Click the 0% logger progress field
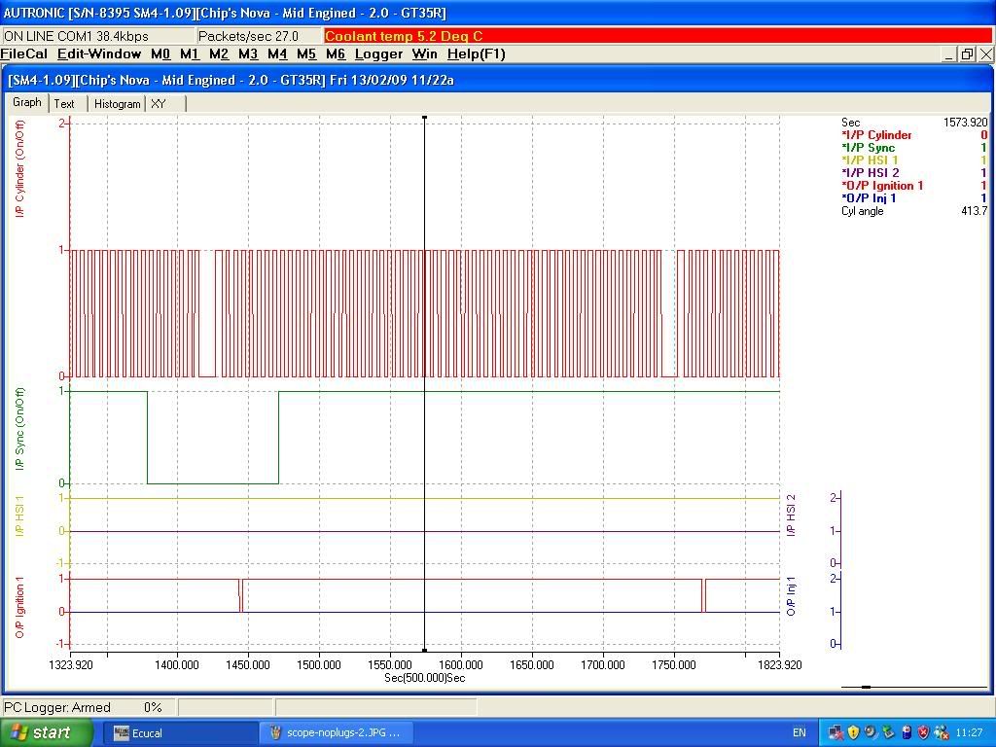Screen dimensions: 996x747 coord(153,707)
